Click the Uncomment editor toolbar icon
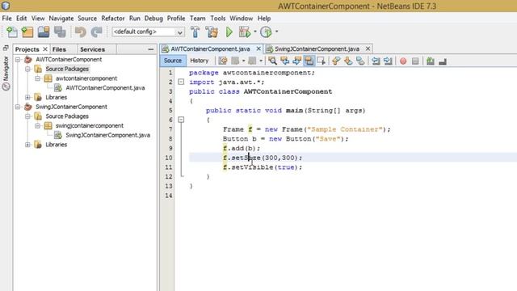This screenshot has height=291, width=517. coord(443,61)
